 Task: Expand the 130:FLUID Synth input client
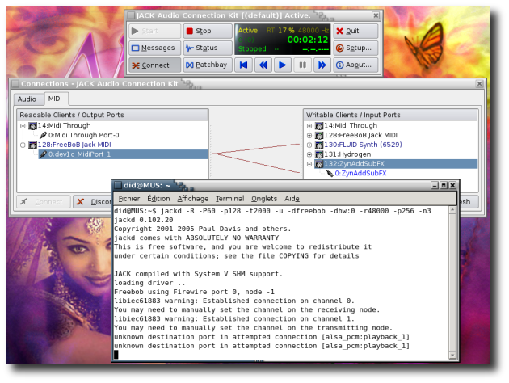tap(309, 145)
